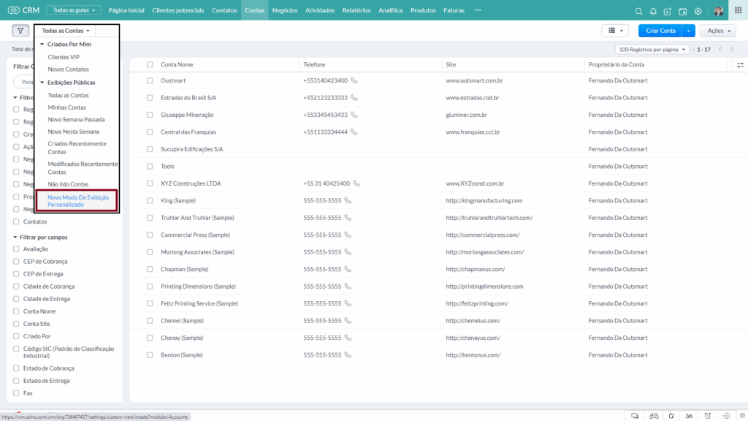
Task: Click phone number +551133334444
Action: coord(325,132)
